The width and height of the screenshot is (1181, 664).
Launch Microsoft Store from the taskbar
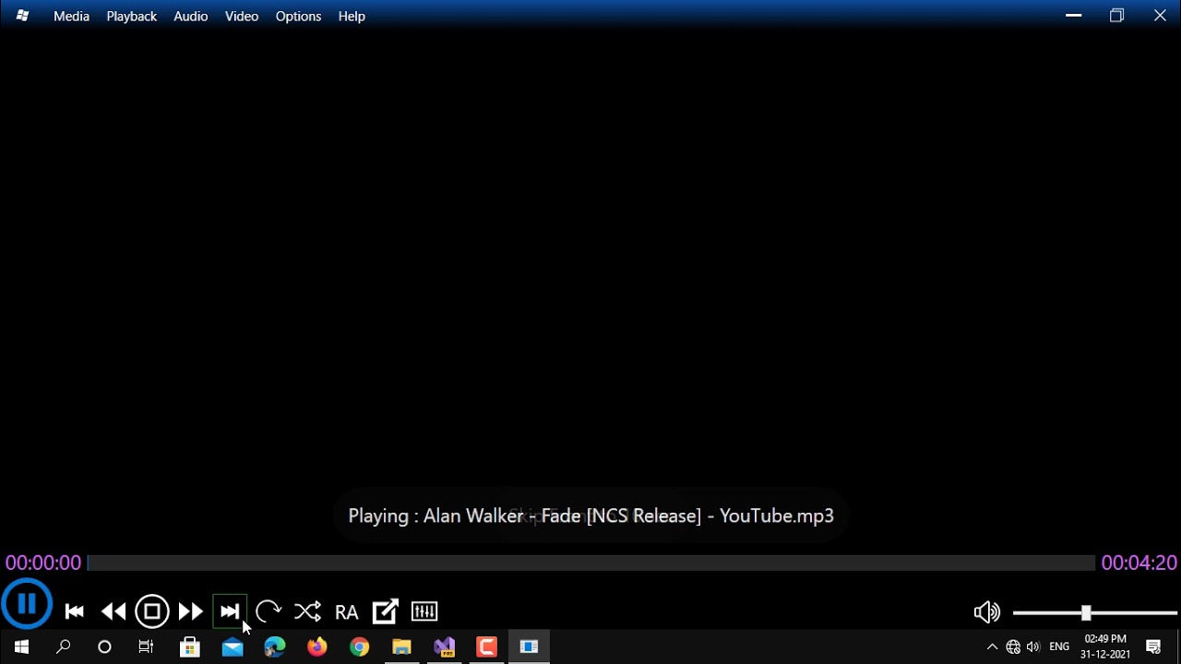tap(190, 647)
